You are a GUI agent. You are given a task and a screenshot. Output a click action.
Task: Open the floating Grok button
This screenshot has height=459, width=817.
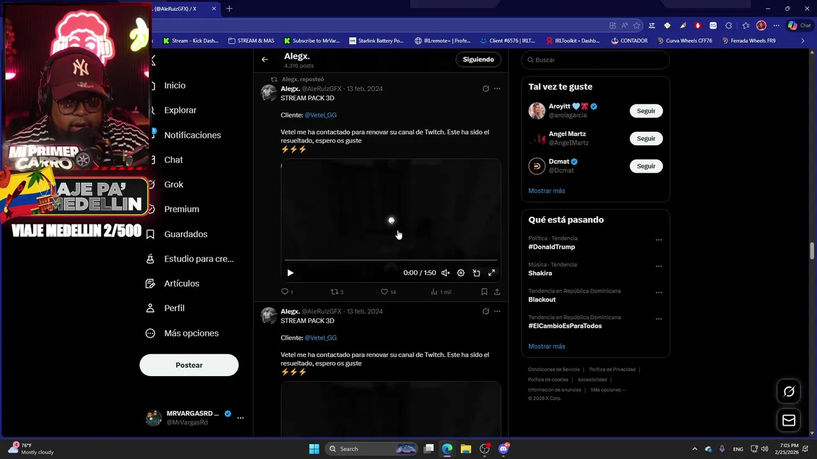(789, 391)
